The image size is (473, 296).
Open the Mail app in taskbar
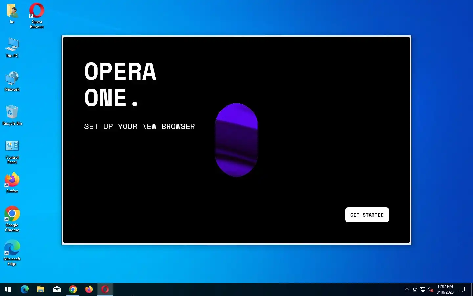pyautogui.click(x=57, y=289)
